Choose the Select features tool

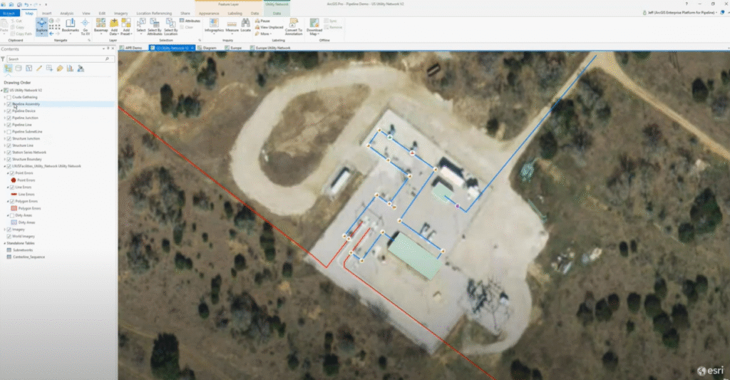tap(141, 26)
